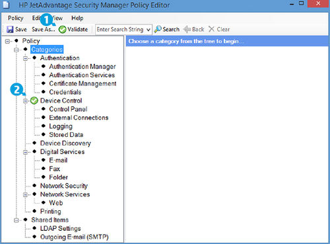Select Fax under Digital Services

point(55,169)
